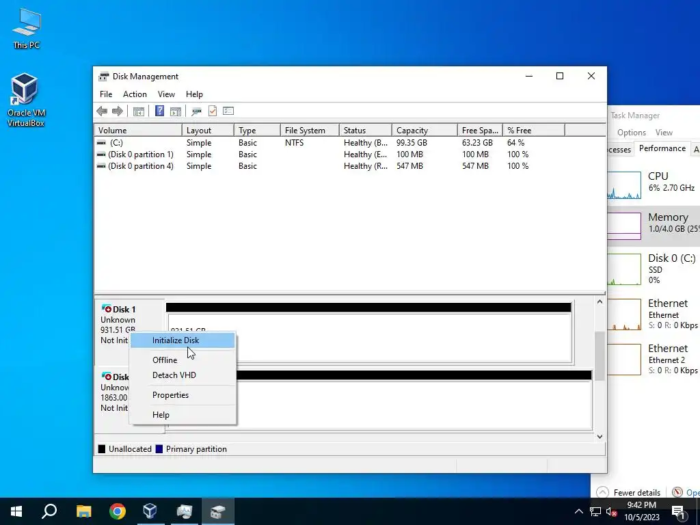Switch to Task Manager taskbar icon
This screenshot has width=700, height=525.
184,511
